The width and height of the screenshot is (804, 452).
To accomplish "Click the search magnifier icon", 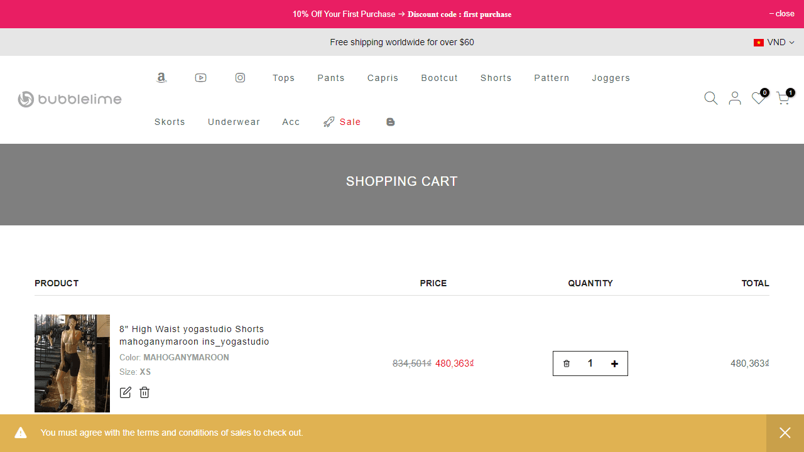I will [x=711, y=98].
